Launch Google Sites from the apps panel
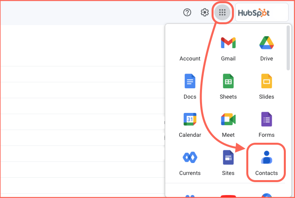The image size is (295, 198). [228, 157]
